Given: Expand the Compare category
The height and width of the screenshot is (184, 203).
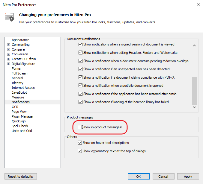Looking at the screenshot, I should (x=8, y=49).
